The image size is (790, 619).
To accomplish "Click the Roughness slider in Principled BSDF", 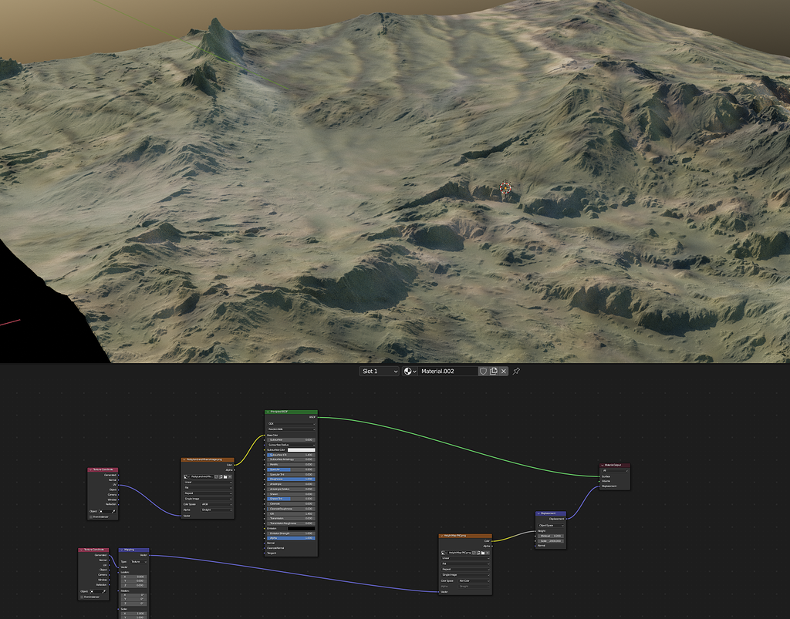I will (291, 479).
